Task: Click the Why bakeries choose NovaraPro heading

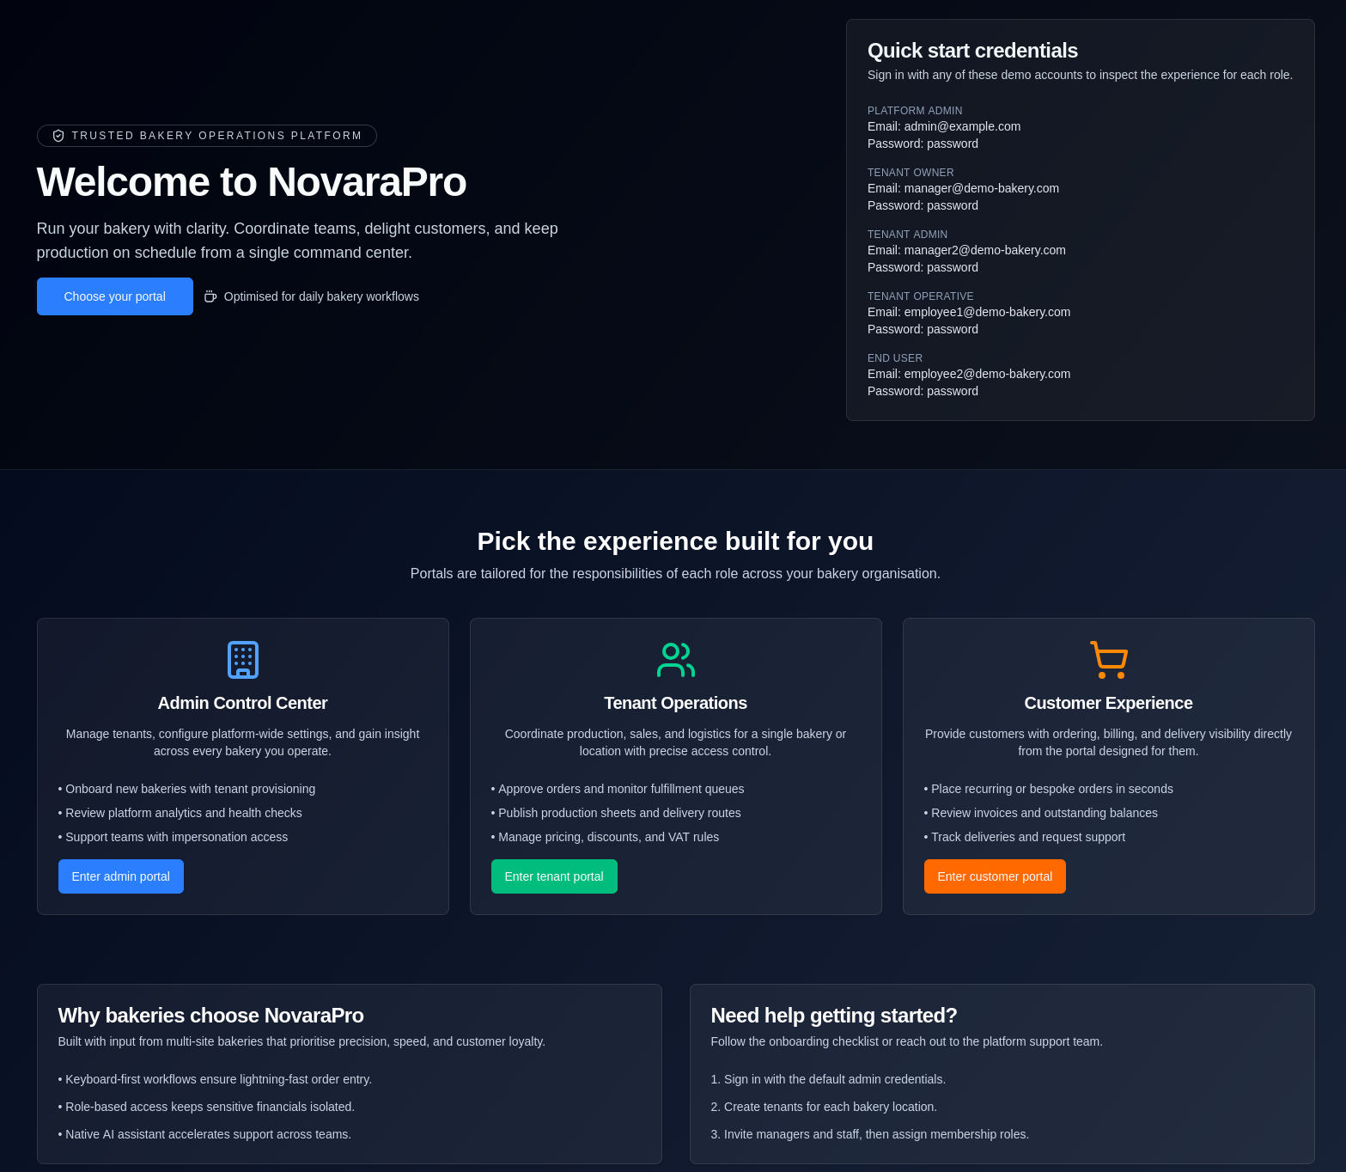Action: click(210, 1016)
